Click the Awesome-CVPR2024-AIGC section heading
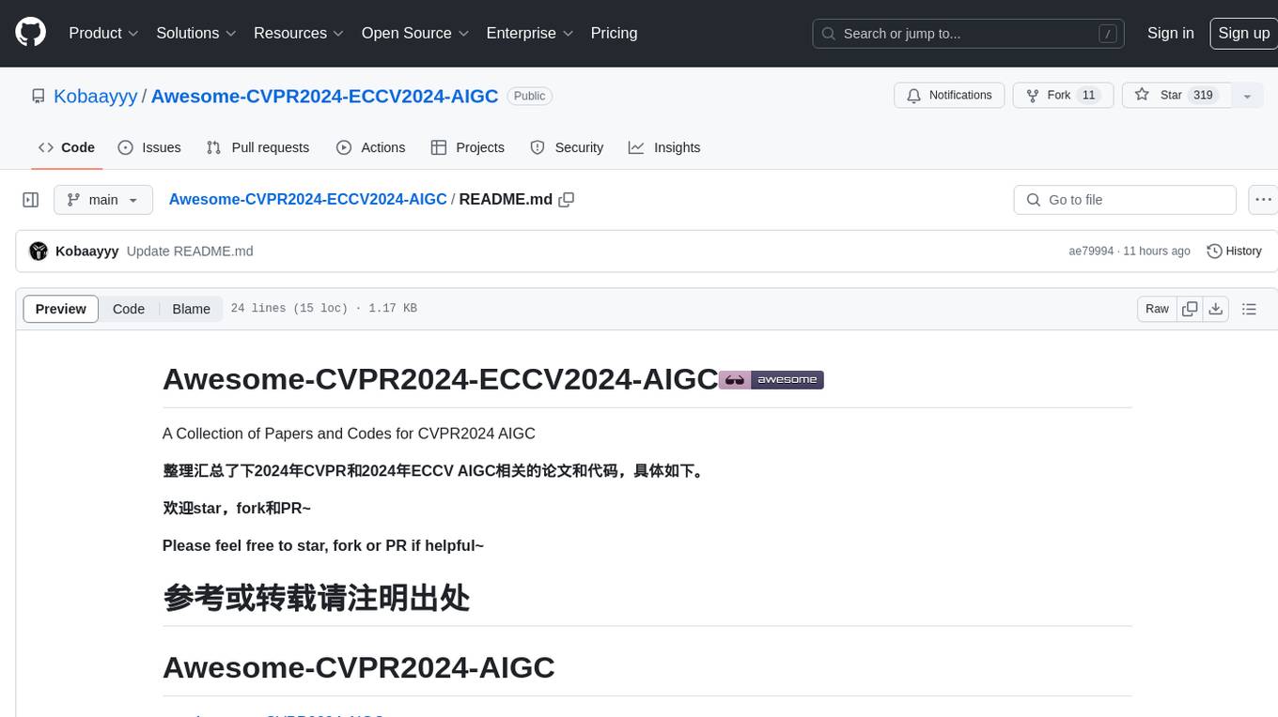Screen dimensions: 1278x717 (x=358, y=667)
